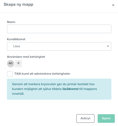Click the word innehåll in the info text
The width and height of the screenshot is (118, 126).
[18, 94]
